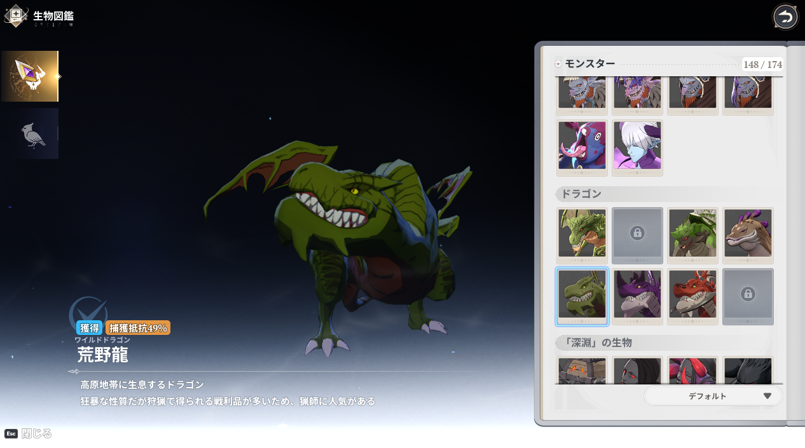Click the locked entry in first dragon row

click(637, 234)
